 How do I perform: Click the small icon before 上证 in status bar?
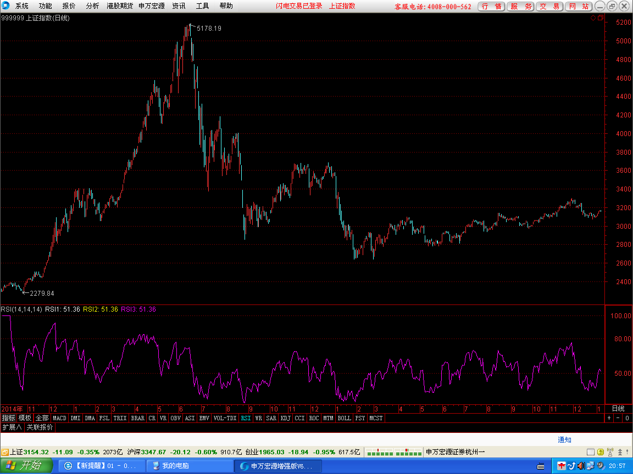click(5, 452)
